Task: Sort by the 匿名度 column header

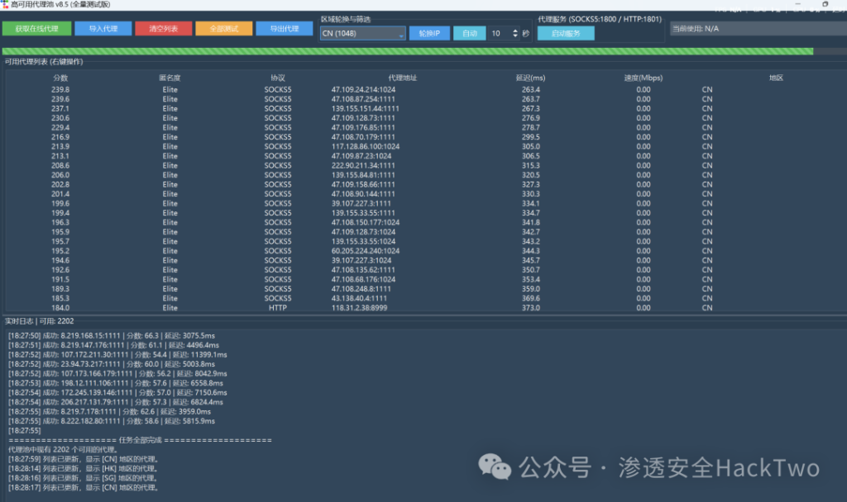Action: coord(170,78)
